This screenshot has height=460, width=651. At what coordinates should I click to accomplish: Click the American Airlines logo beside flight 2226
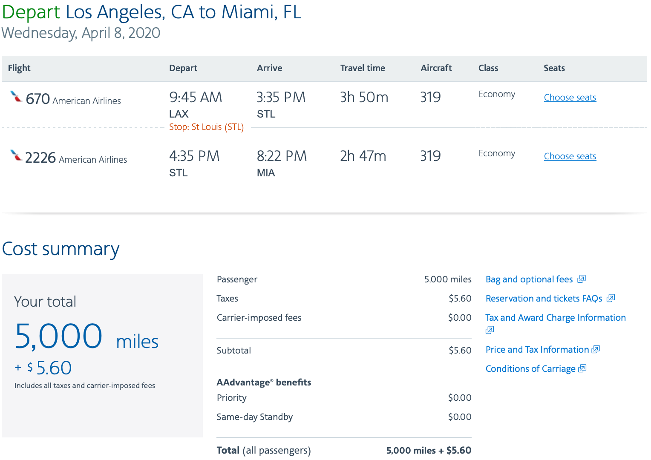coord(16,156)
